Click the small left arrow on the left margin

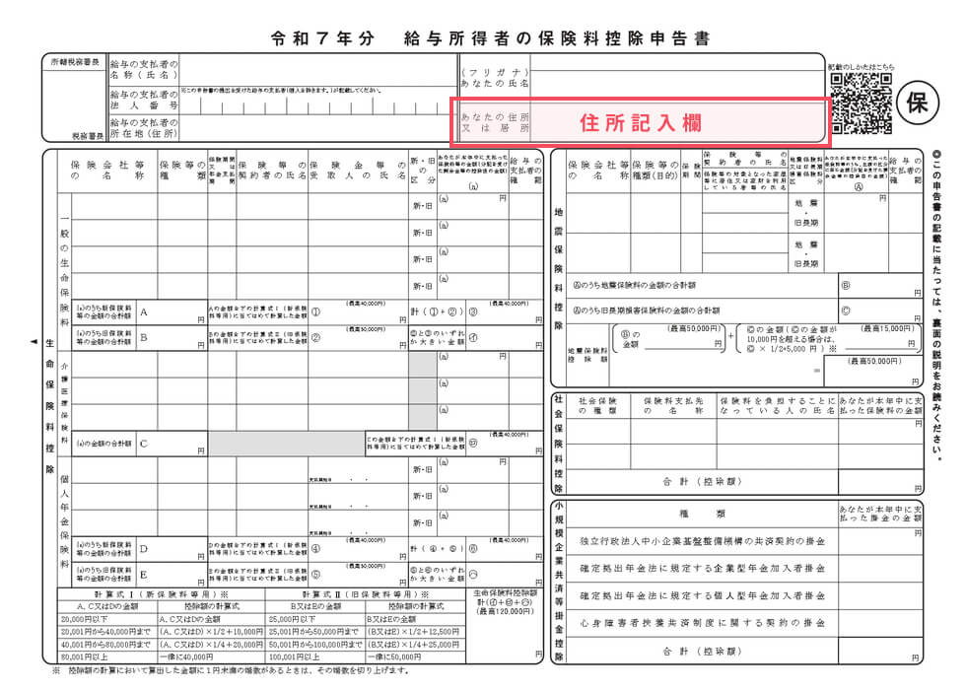tap(35, 341)
